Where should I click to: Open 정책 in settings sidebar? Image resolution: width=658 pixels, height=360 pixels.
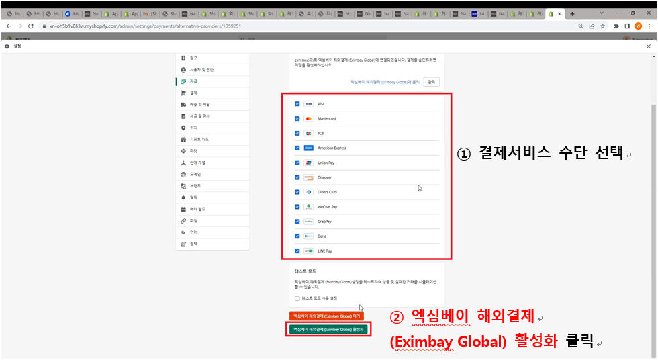coord(212,244)
